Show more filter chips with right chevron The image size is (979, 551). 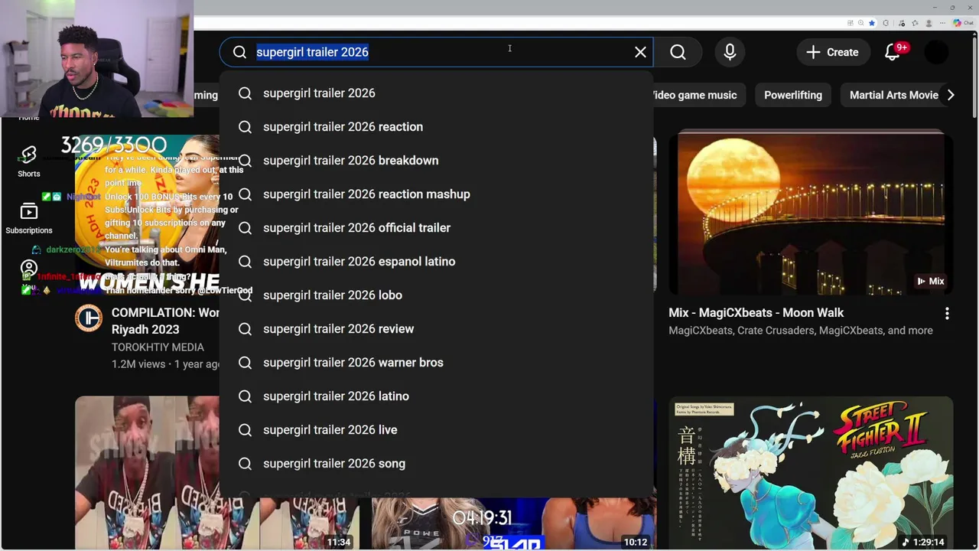pos(951,95)
